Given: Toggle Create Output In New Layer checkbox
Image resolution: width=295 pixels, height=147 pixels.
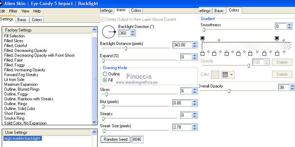Looking at the screenshot, I should pos(102,19).
